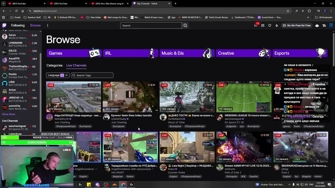Open the Language filter dropdown
The width and height of the screenshot is (335, 188).
[58, 75]
